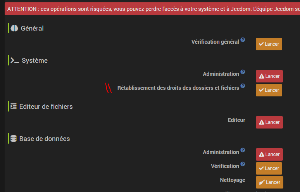
Task: Launch the database Vérification
Action: (x=269, y=168)
